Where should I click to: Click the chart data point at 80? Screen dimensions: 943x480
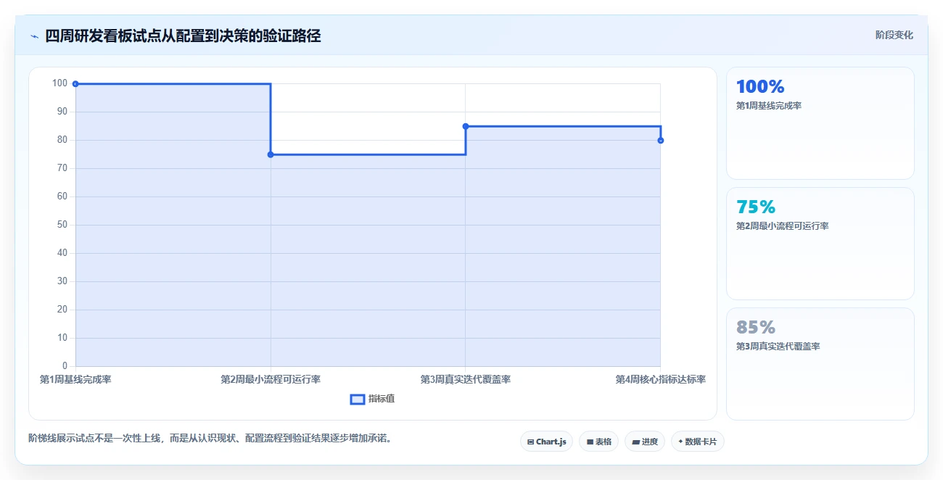[x=661, y=141]
